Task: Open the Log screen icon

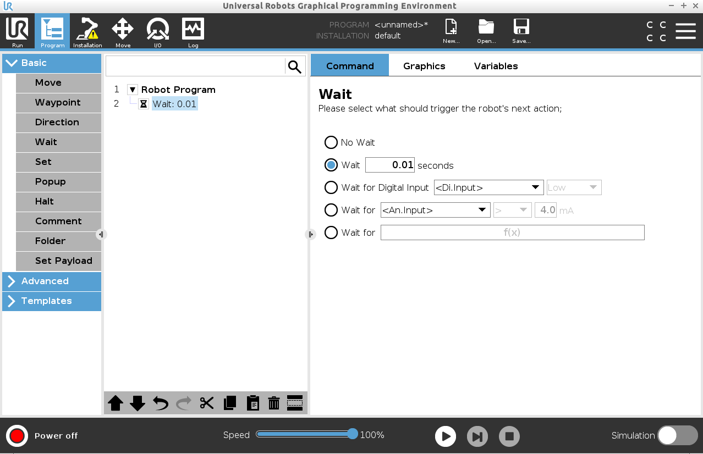Action: coord(193,32)
